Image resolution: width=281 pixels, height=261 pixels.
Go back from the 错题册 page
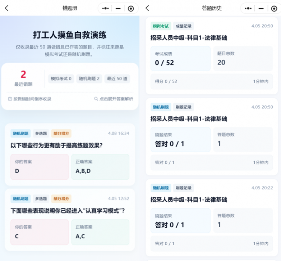[6, 8]
